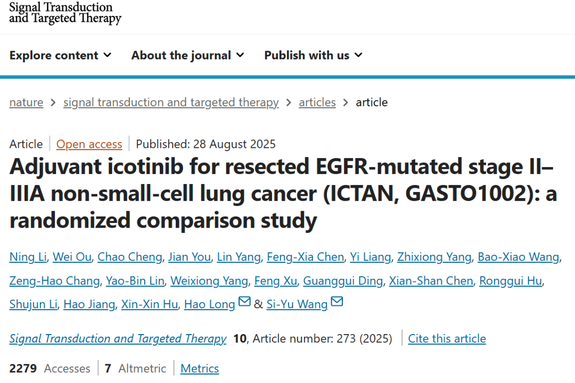Click the Signal Transduction and Targeted Therapy logo
This screenshot has height=383, width=575.
pos(65,13)
